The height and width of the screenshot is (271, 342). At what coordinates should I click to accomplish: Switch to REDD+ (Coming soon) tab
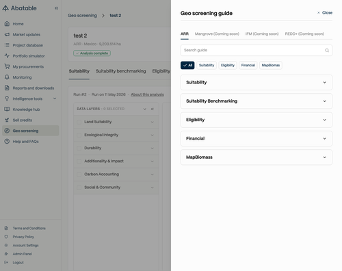pos(304,34)
